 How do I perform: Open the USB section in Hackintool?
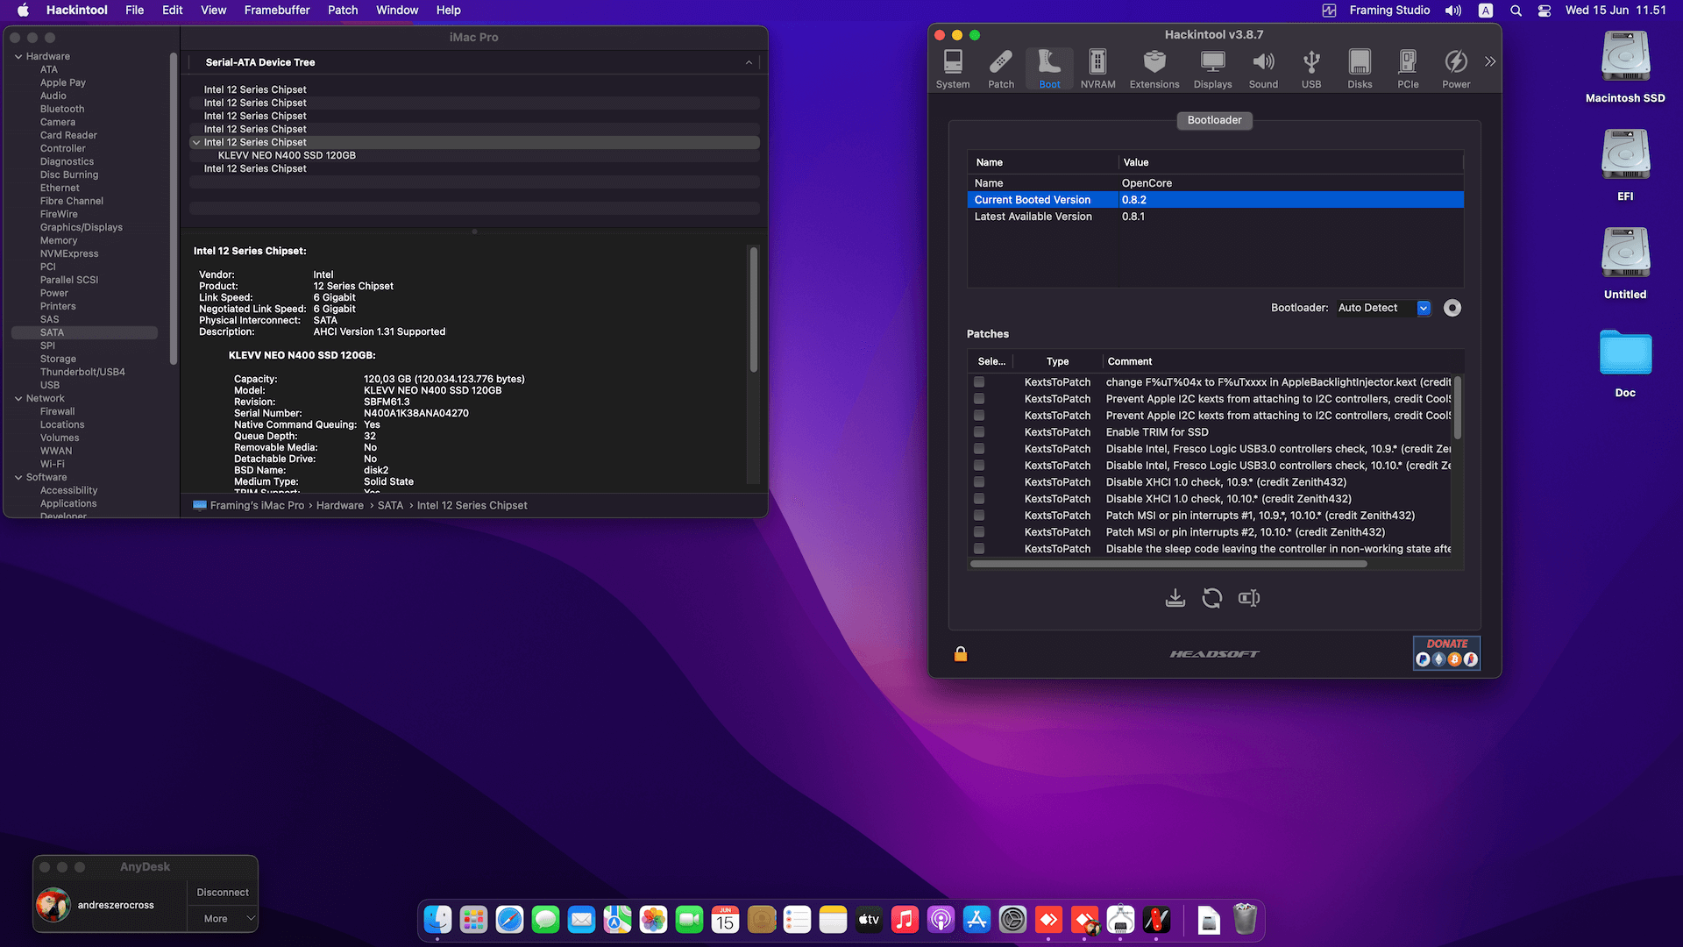[1311, 69]
